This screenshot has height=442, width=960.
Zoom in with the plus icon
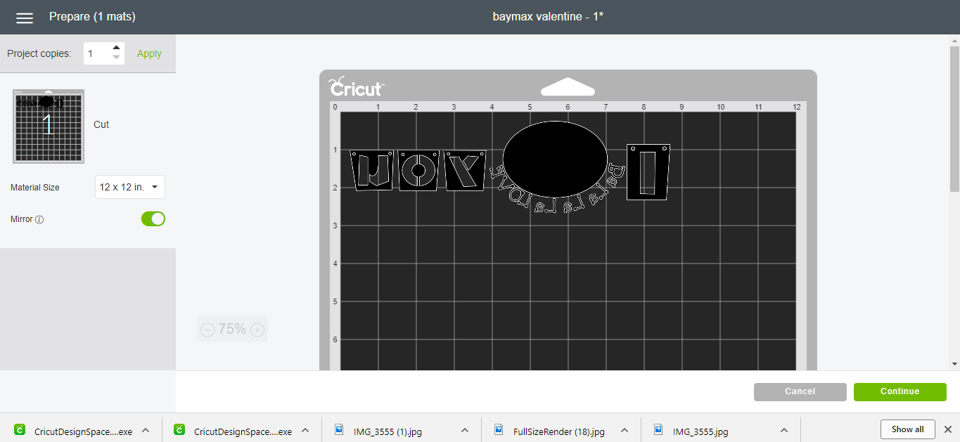coord(257,330)
